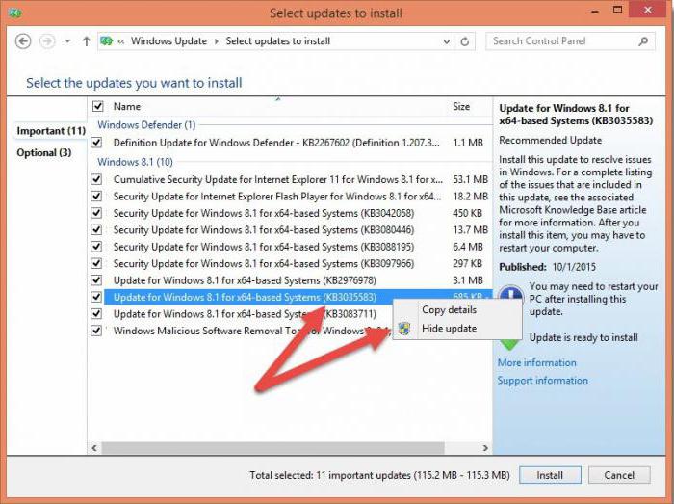Select Security Update (KB3042058) row text

[264, 213]
